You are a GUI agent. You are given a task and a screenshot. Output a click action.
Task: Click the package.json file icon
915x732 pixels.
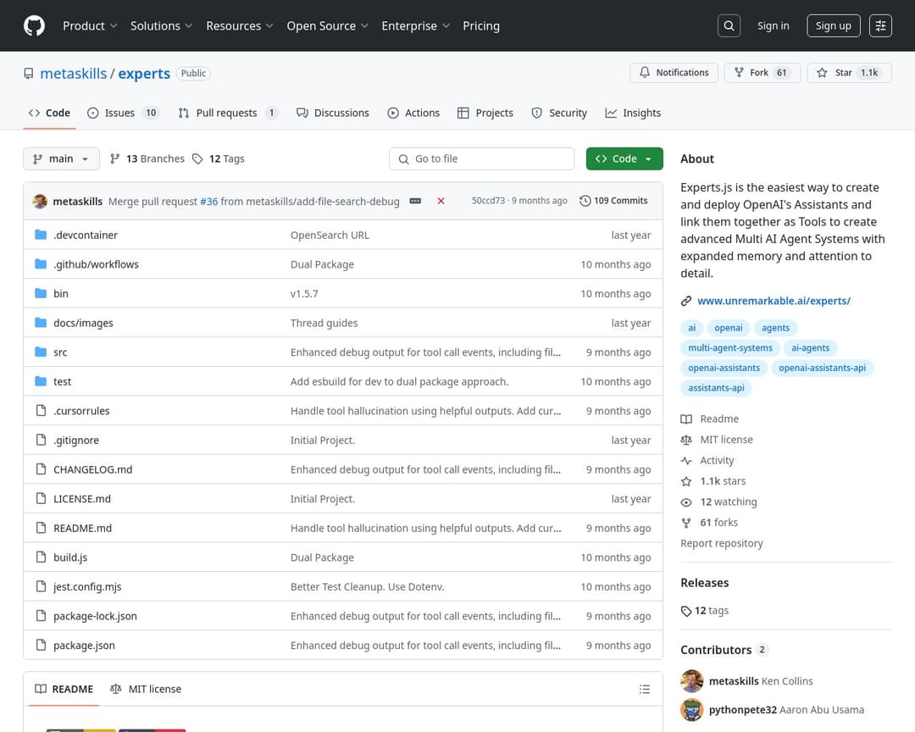click(x=41, y=645)
